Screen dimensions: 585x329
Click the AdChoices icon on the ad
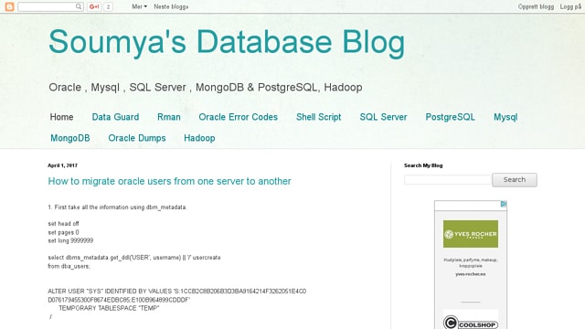point(504,204)
